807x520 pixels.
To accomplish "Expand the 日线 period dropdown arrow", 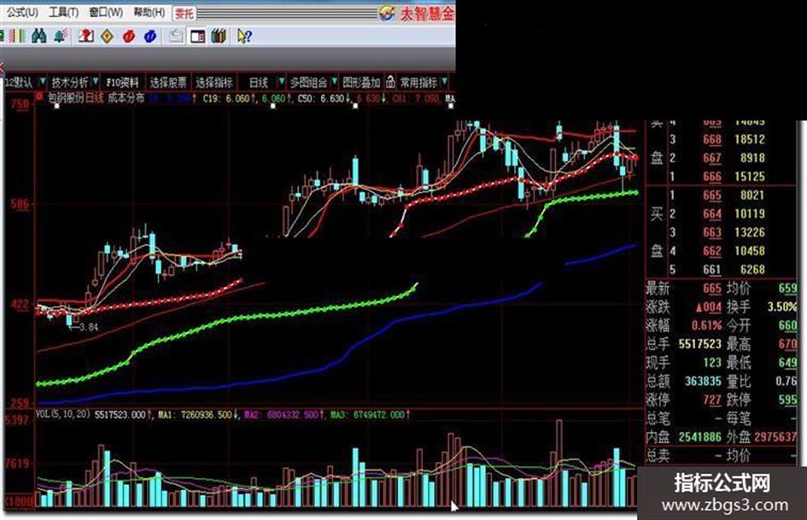I will (x=281, y=82).
